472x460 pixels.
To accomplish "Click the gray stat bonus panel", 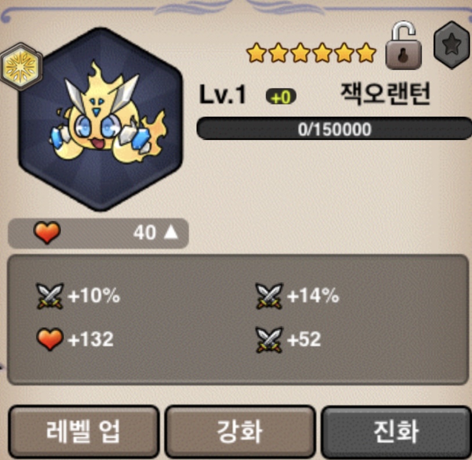I will (238, 319).
